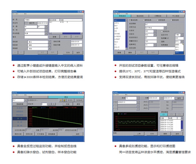196x164 pixels.
Task: Click next record arrow in patient form
Action: pos(21,52)
